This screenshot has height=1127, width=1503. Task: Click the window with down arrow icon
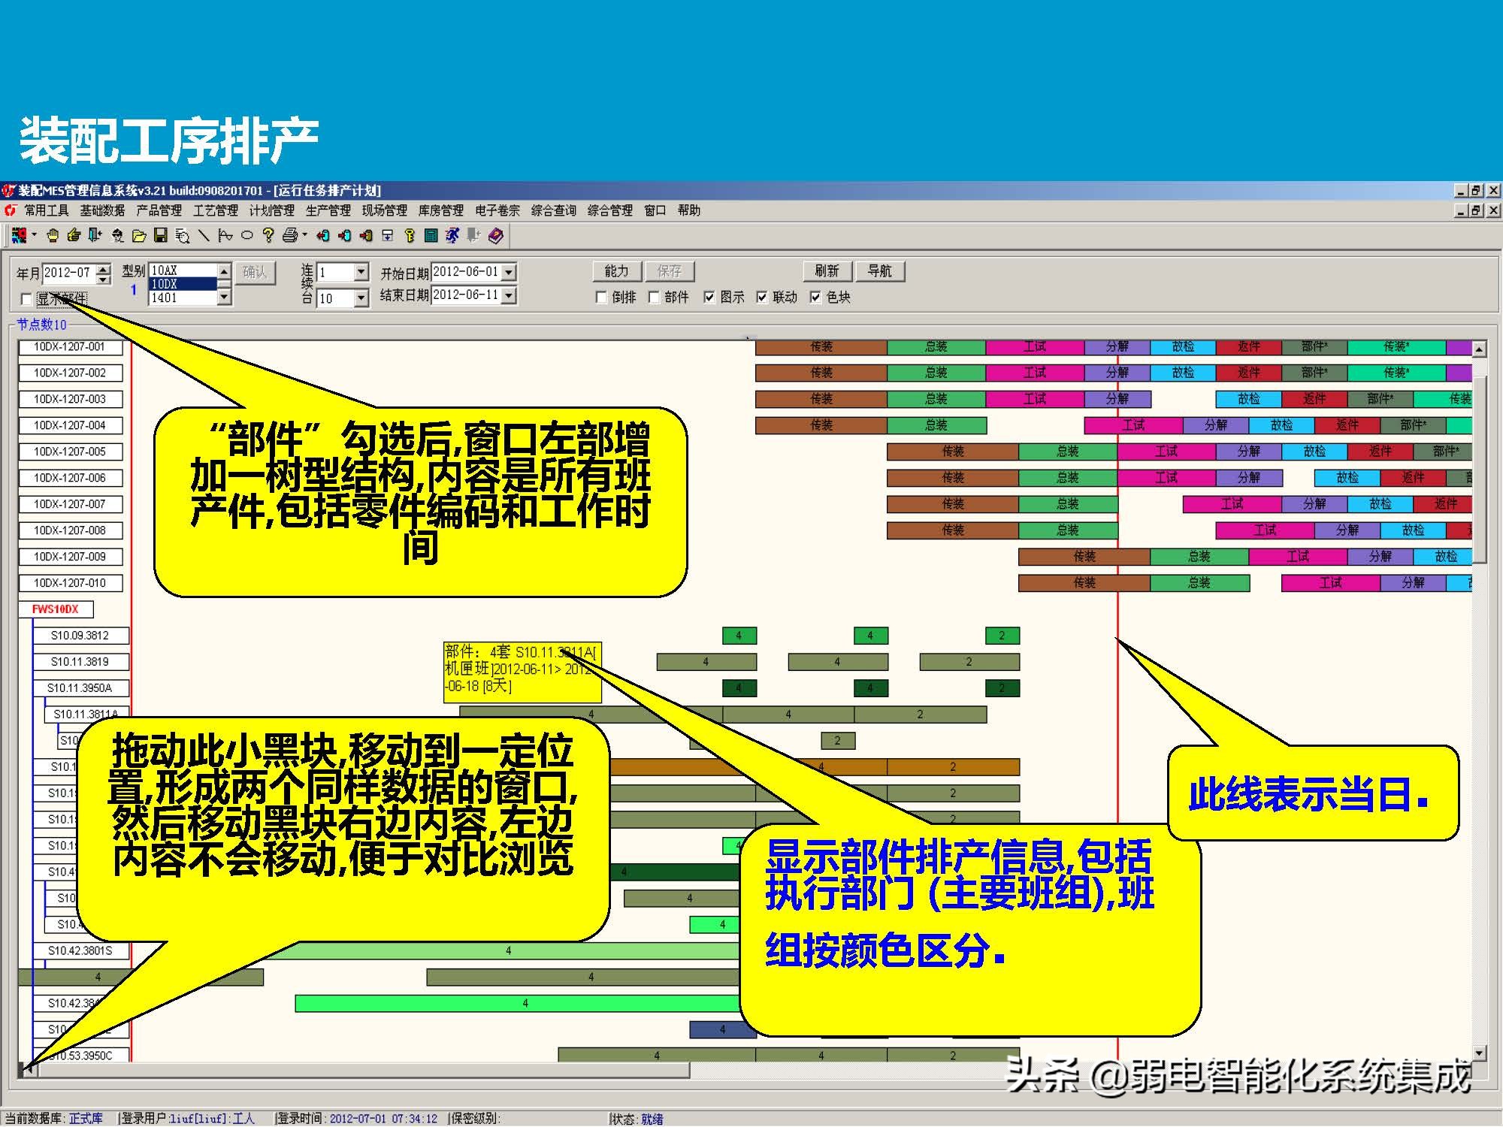point(388,236)
